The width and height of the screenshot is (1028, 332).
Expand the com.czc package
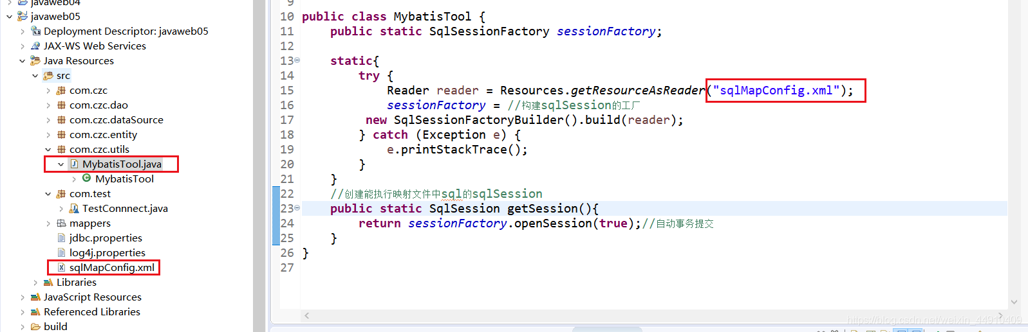pos(48,91)
